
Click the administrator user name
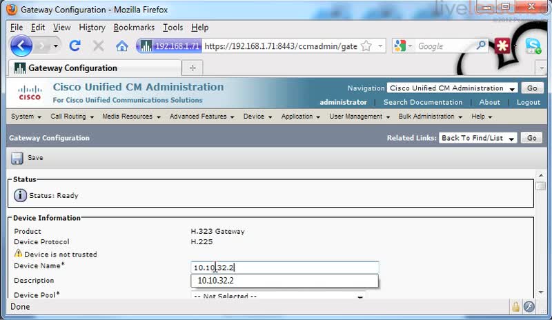point(343,102)
